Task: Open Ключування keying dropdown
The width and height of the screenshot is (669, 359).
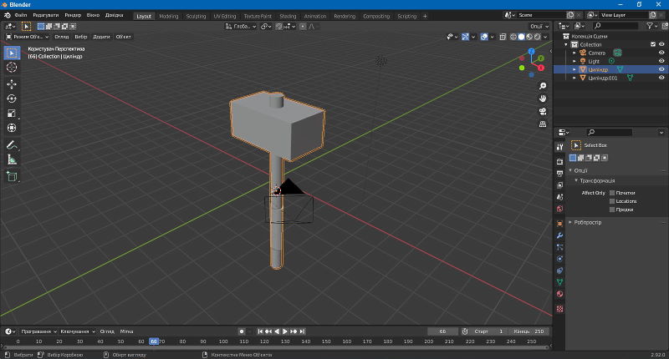Action: click(77, 331)
